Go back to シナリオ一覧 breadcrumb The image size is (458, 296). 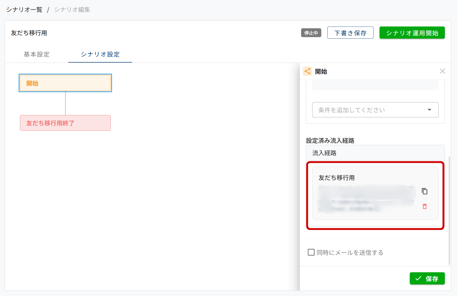(x=24, y=10)
